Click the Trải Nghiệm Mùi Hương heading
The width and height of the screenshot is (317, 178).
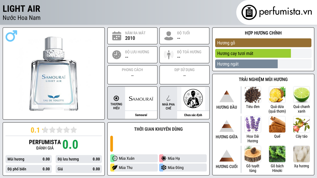[263, 79]
